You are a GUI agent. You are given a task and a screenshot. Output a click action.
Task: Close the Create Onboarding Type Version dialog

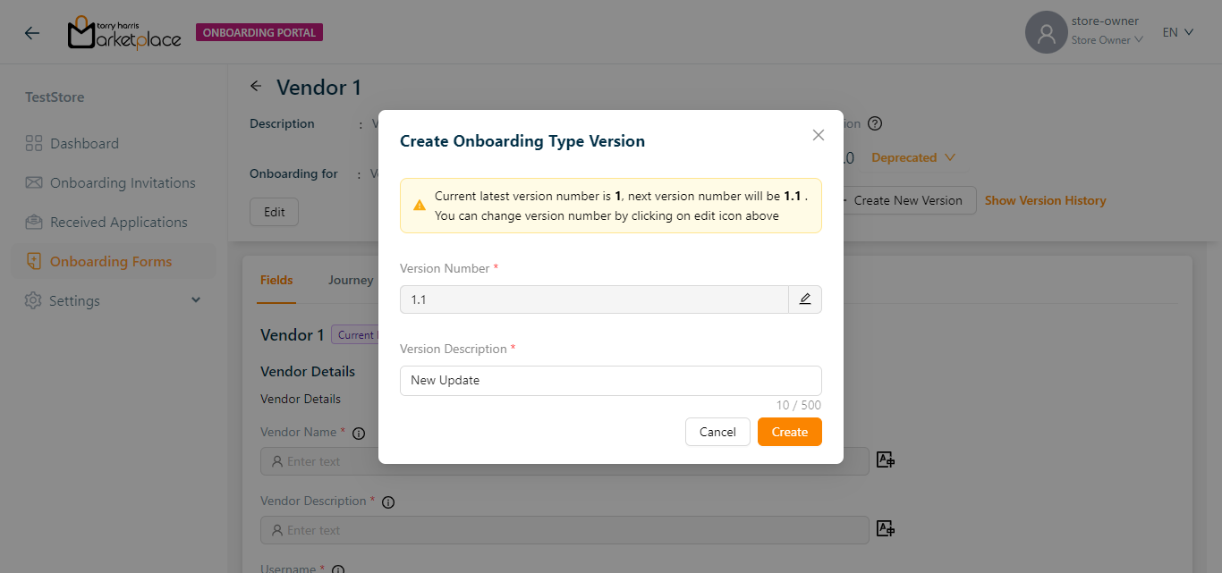[x=818, y=135]
